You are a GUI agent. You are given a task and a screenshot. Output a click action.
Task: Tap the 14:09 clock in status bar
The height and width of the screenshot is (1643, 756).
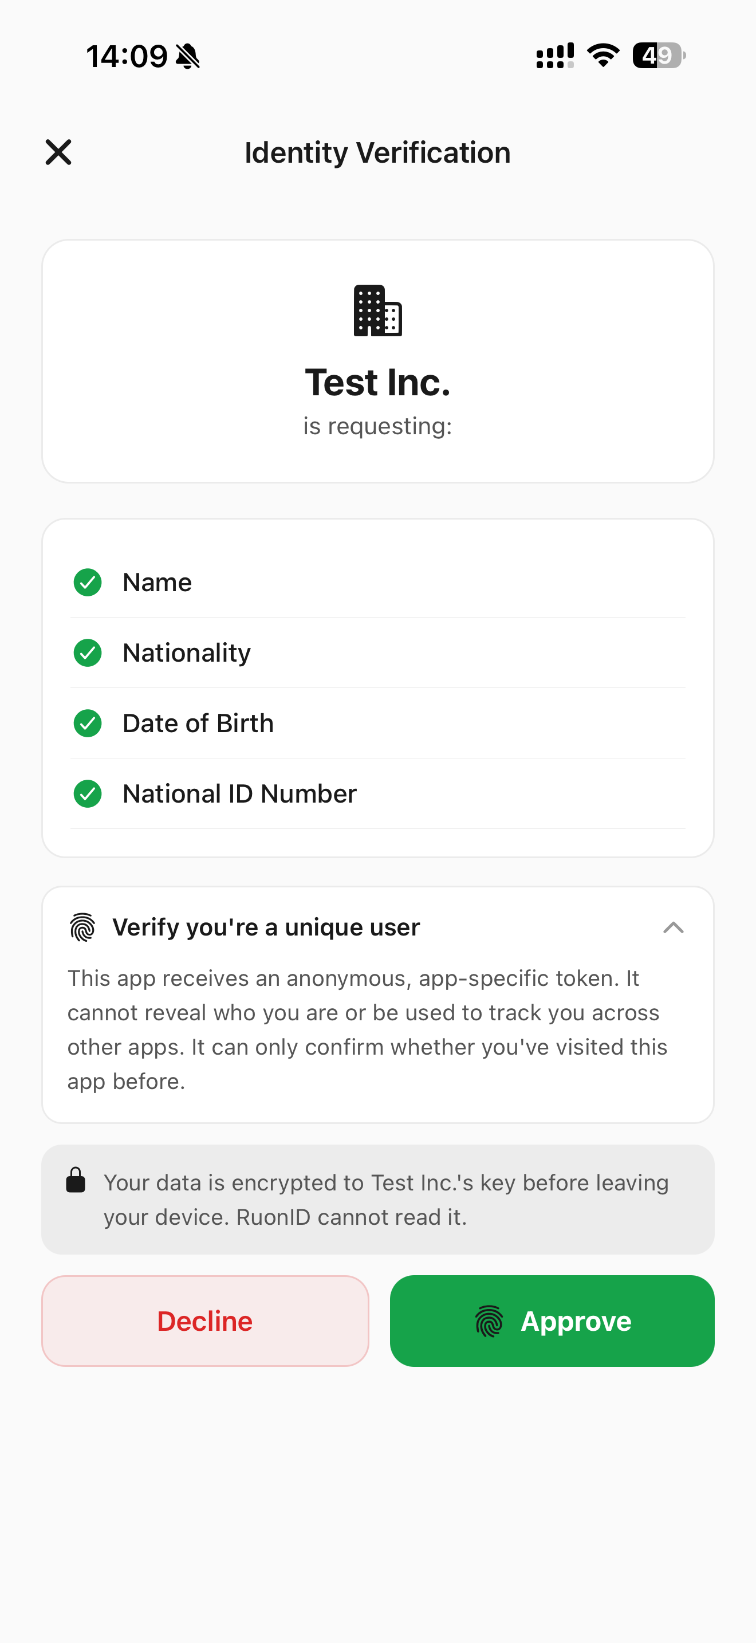point(127,56)
